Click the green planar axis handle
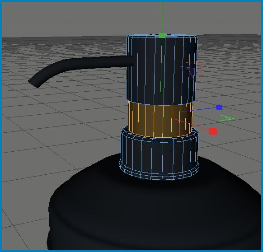 coord(226,118)
